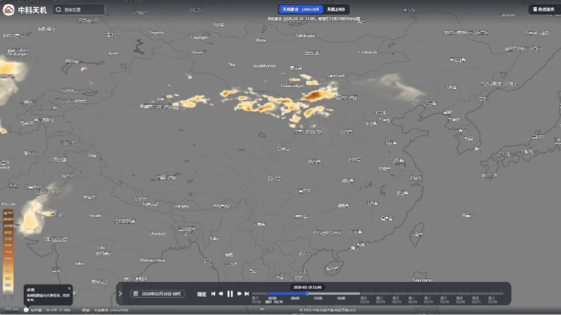The width and height of the screenshot is (561, 315).
Task: Click the 四川省 map label
Action: coord(275,178)
